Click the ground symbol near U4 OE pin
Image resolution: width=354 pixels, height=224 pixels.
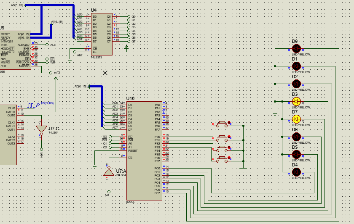(70, 61)
